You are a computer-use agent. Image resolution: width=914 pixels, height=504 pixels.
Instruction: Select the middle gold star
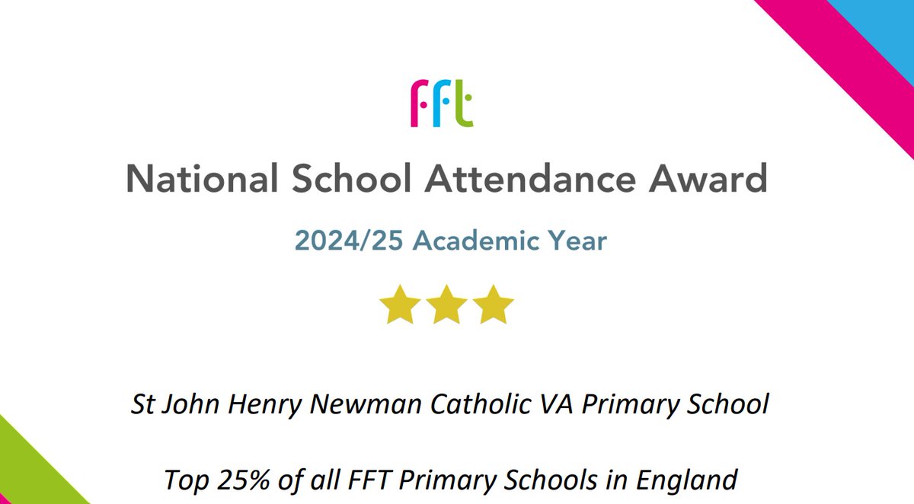(x=447, y=305)
